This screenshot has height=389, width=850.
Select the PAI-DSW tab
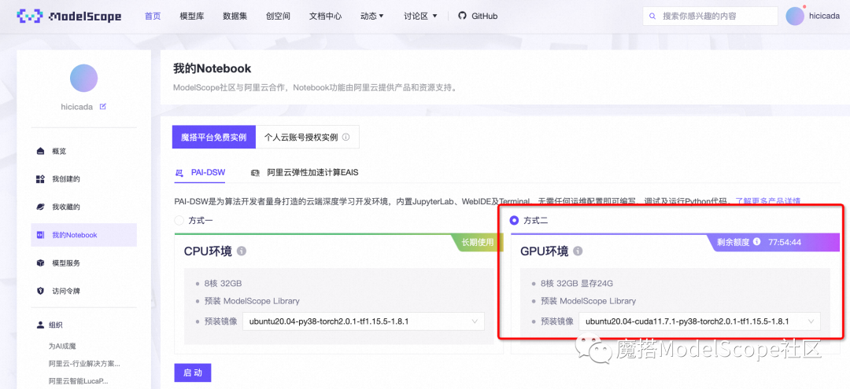click(201, 173)
